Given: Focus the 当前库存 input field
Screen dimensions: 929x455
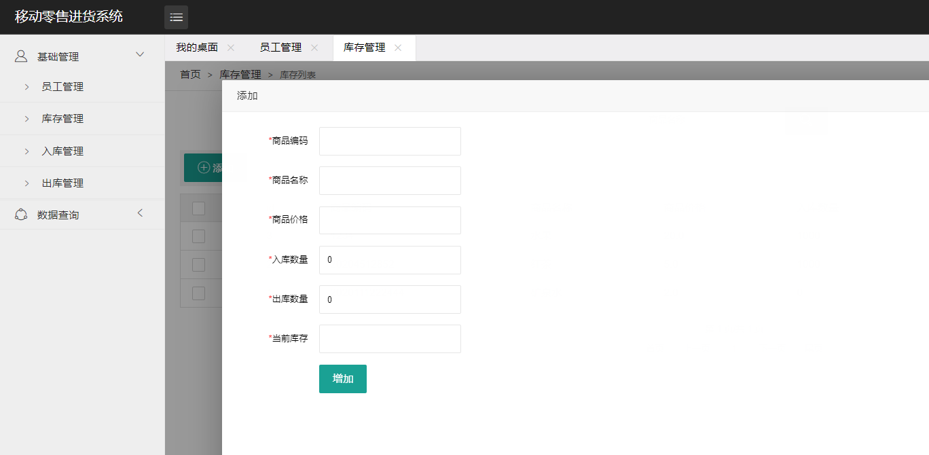Looking at the screenshot, I should tap(390, 339).
